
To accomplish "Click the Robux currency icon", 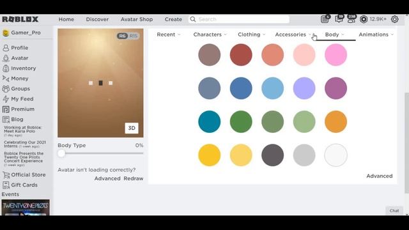I will [x=364, y=19].
